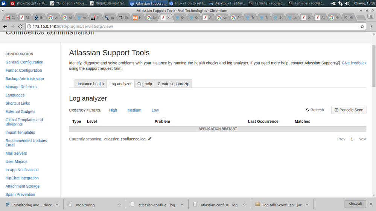
Task: Bookmark this page with the star icon
Action: (x=362, y=26)
